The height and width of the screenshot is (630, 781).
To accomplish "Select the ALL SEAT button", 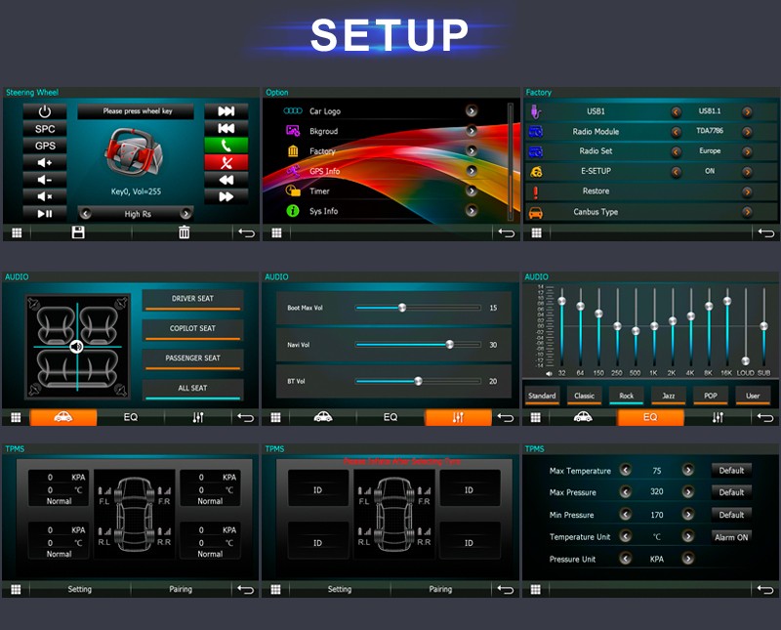I will coord(192,389).
